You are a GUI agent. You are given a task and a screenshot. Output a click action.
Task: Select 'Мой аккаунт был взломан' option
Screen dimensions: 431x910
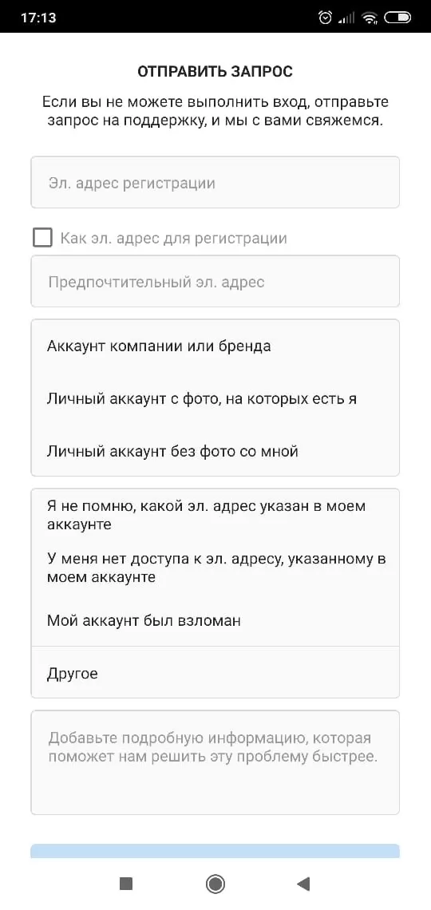215,620
